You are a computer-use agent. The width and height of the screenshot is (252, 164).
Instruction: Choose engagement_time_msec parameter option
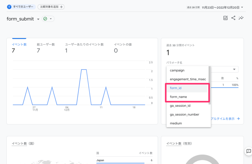(x=187, y=79)
